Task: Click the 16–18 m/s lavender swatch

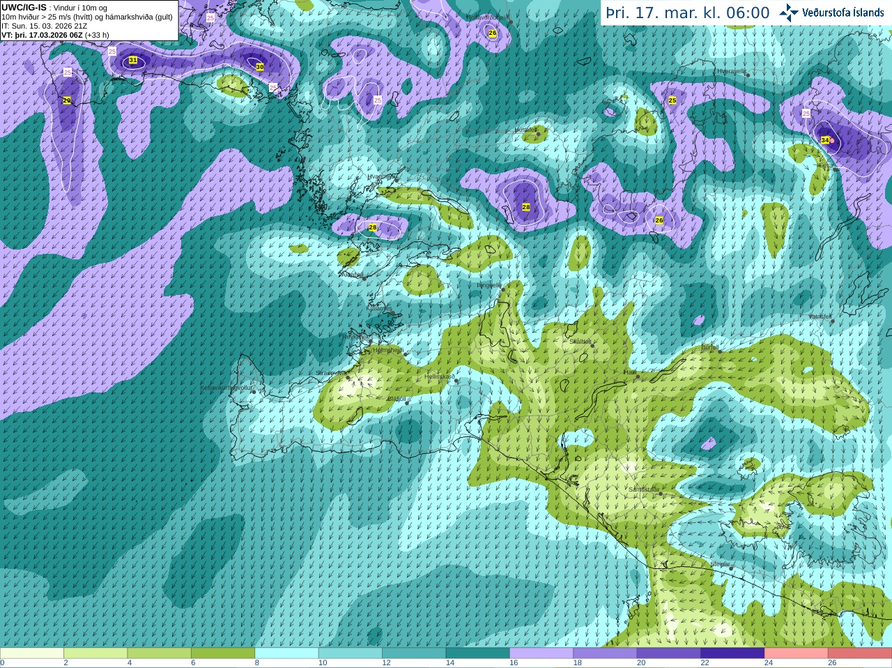Action: click(x=541, y=653)
